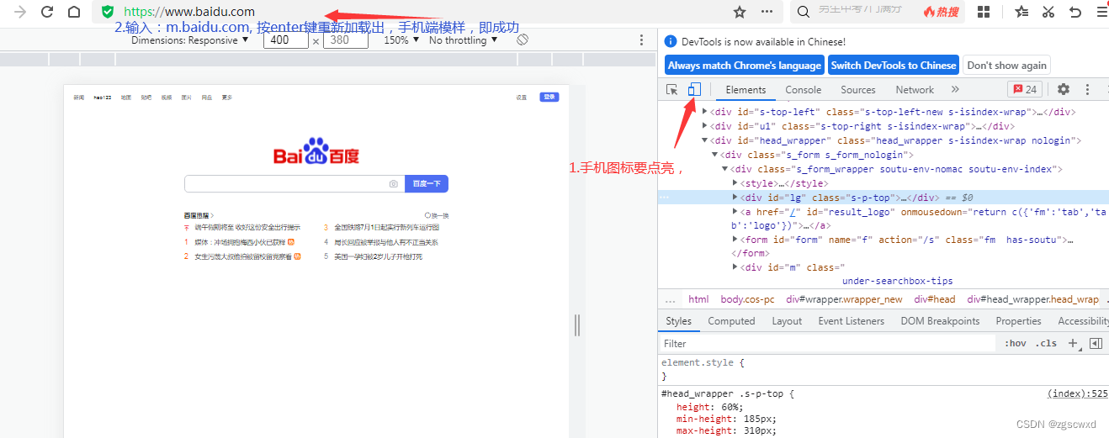Switch to the Computed pane tab
Image resolution: width=1109 pixels, height=438 pixels.
[x=731, y=321]
